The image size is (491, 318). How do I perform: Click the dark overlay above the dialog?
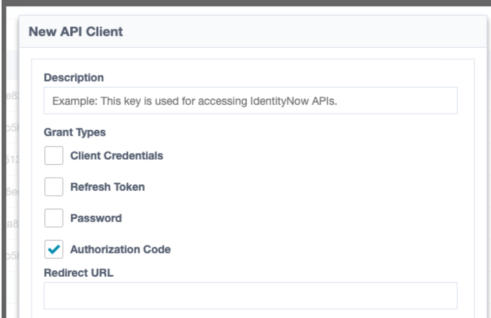click(246, 2)
